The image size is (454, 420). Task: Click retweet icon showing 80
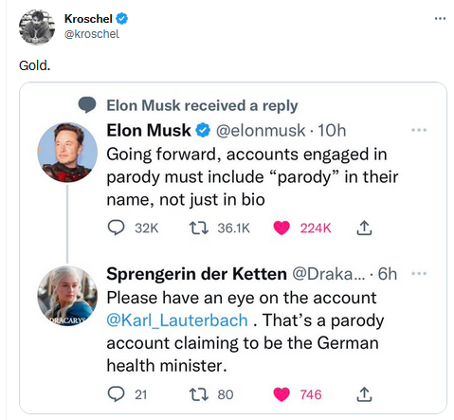pos(198,394)
